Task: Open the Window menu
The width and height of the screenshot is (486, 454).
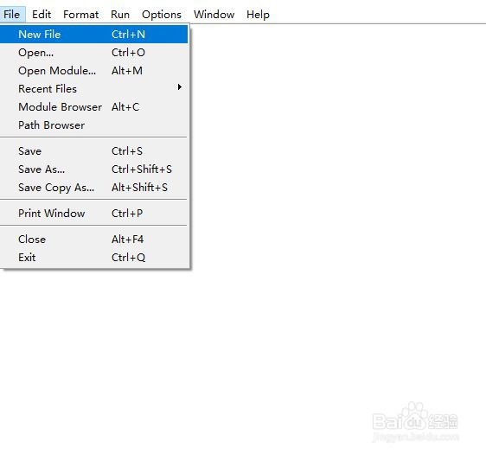Action: click(x=214, y=14)
